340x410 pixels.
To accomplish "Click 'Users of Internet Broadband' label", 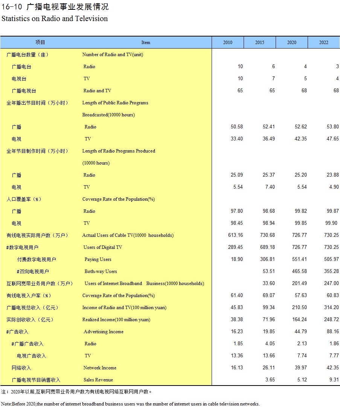I will pyautogui.click(x=113, y=283).
